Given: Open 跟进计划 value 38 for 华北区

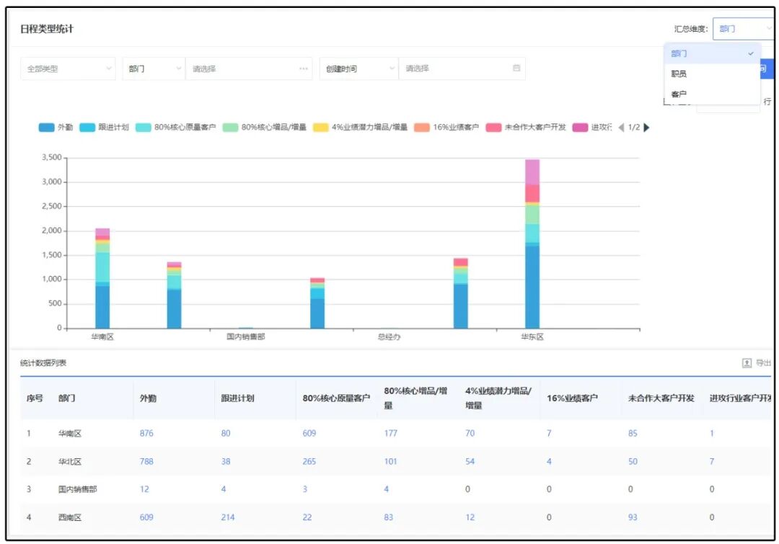Looking at the screenshot, I should point(226,462).
